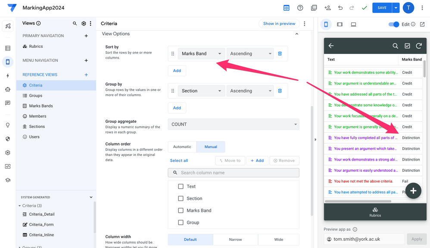This screenshot has width=430, height=248.
Task: Redo the last change
Action: 352,8
